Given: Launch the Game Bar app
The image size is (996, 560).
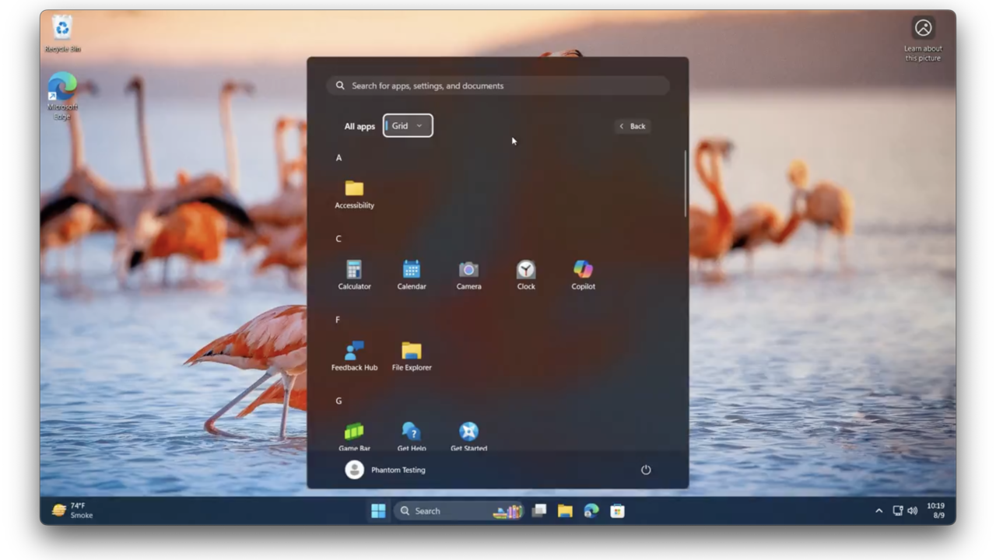Looking at the screenshot, I should (x=354, y=436).
